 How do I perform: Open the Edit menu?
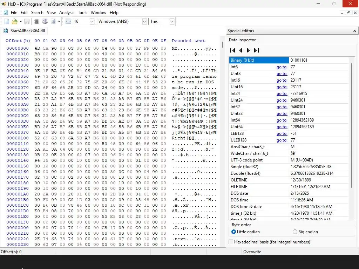pos(24,13)
